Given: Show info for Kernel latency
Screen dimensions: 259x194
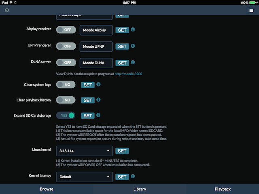Looking at the screenshot, I should pyautogui.click(x=133, y=176).
